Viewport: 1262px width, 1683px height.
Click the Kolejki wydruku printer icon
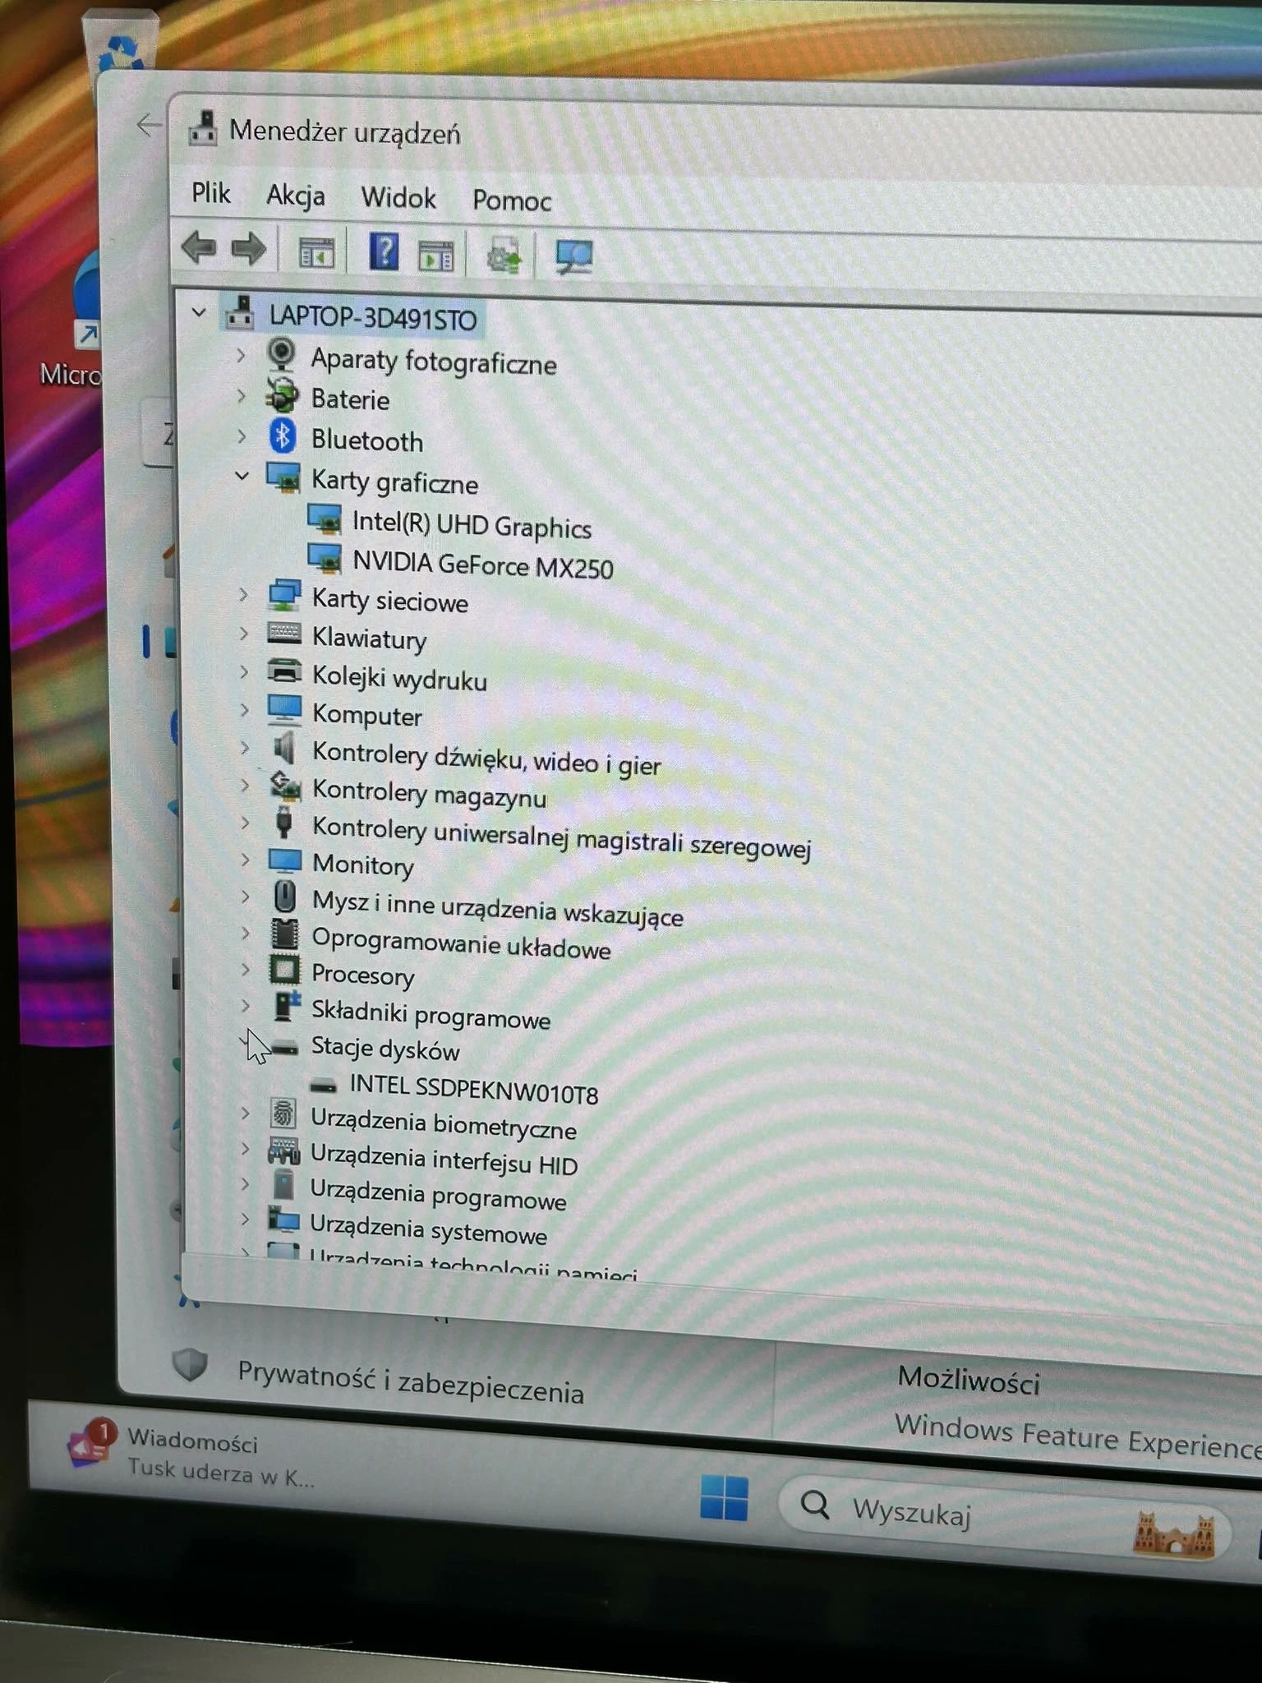pyautogui.click(x=284, y=671)
